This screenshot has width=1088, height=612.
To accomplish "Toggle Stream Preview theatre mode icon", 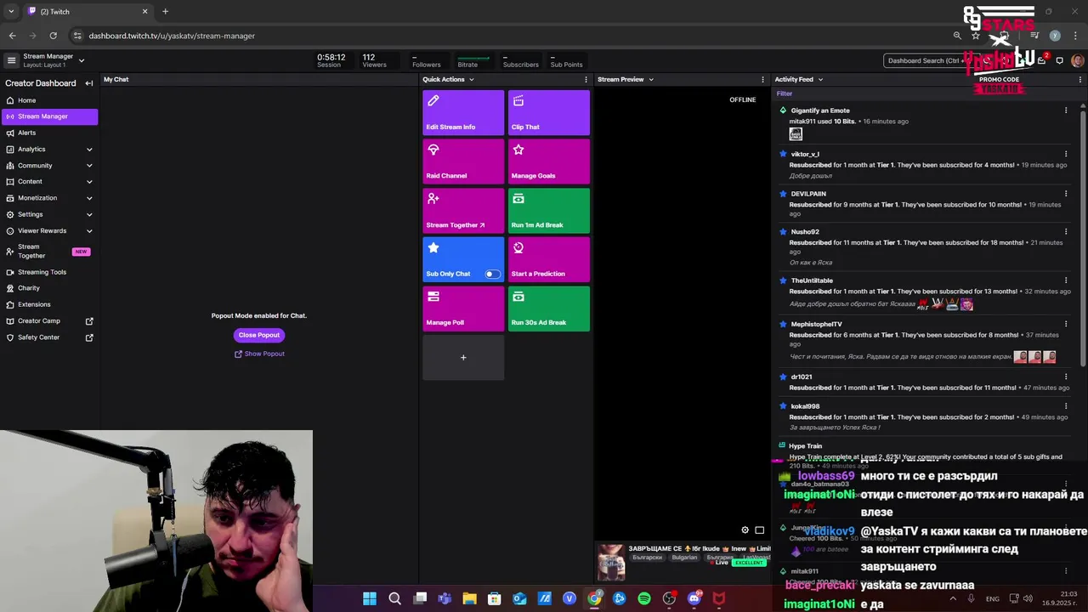I will [x=759, y=530].
